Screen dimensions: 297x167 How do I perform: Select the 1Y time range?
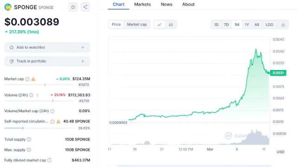click(246, 25)
